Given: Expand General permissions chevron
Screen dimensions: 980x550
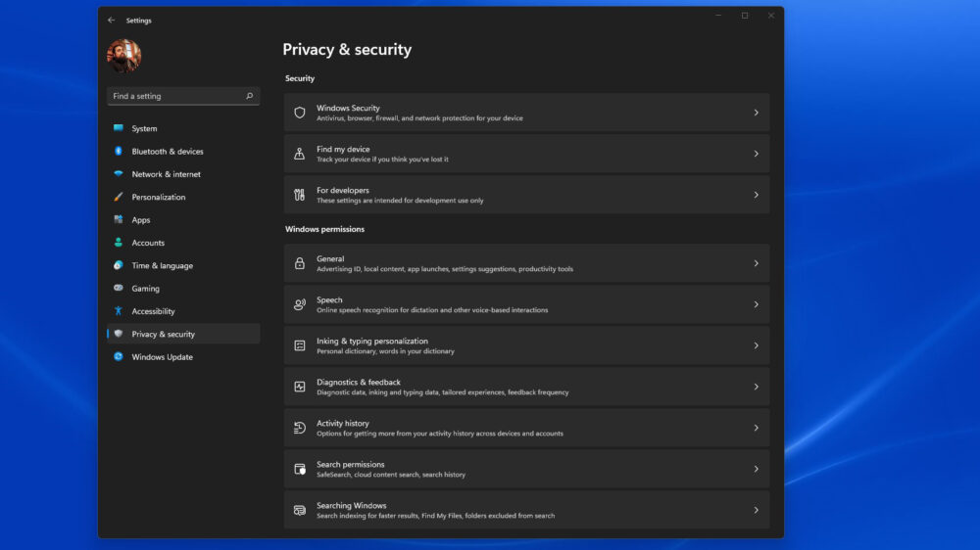Looking at the screenshot, I should coord(756,263).
